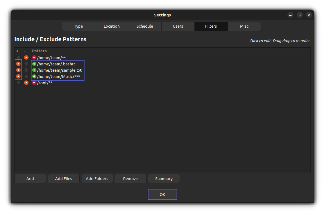Click the green plus icon beside /home/team/Music/***
325x214 pixels.
pos(34,77)
